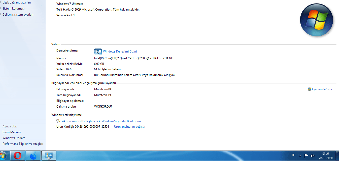Click the Bilgisayar açıklaması label
Image resolution: width=344 pixels, height=193 pixels.
coord(70,101)
